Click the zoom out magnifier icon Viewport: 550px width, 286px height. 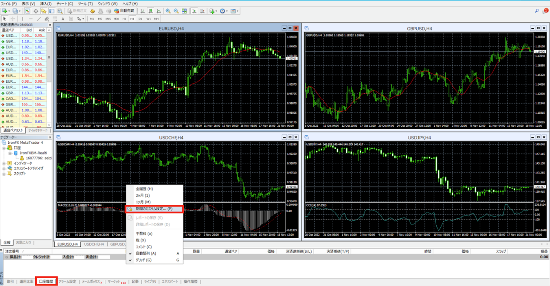point(176,11)
